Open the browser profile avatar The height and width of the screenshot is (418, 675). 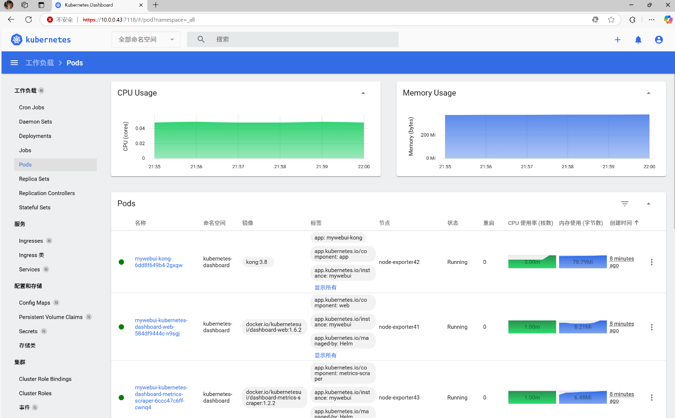point(8,5)
